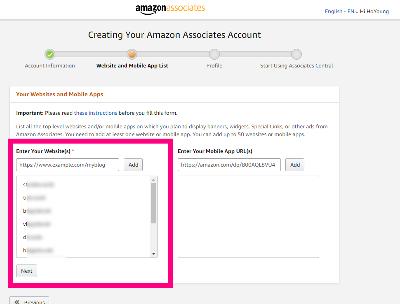
Task: Open the these instructions link
Action: [96, 113]
